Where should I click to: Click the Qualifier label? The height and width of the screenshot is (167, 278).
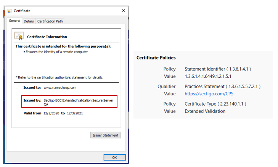coord(167,87)
